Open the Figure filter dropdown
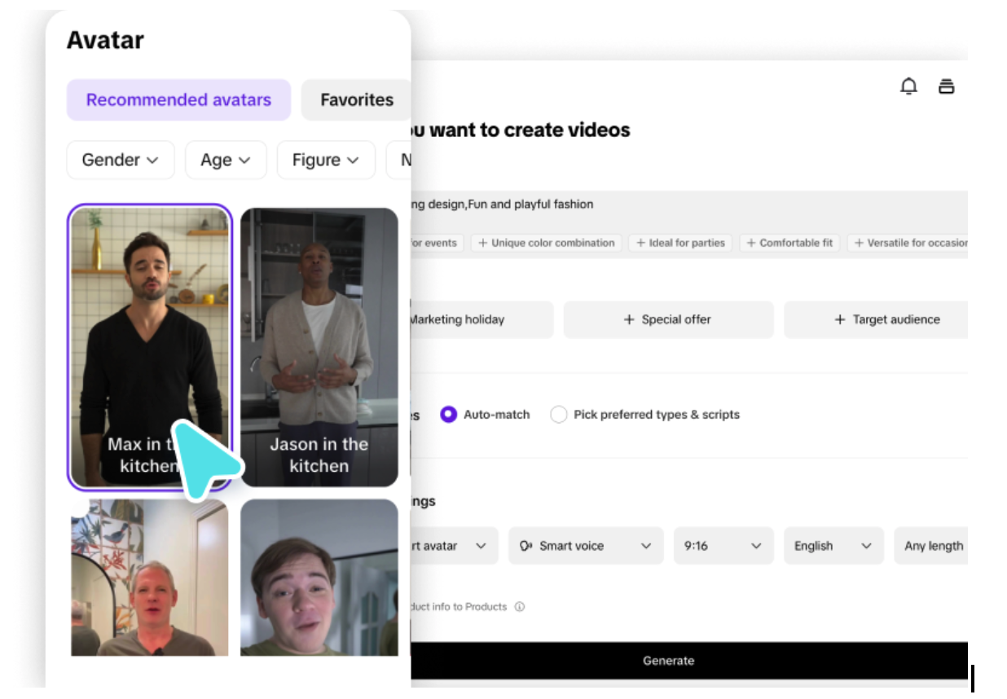 [325, 160]
